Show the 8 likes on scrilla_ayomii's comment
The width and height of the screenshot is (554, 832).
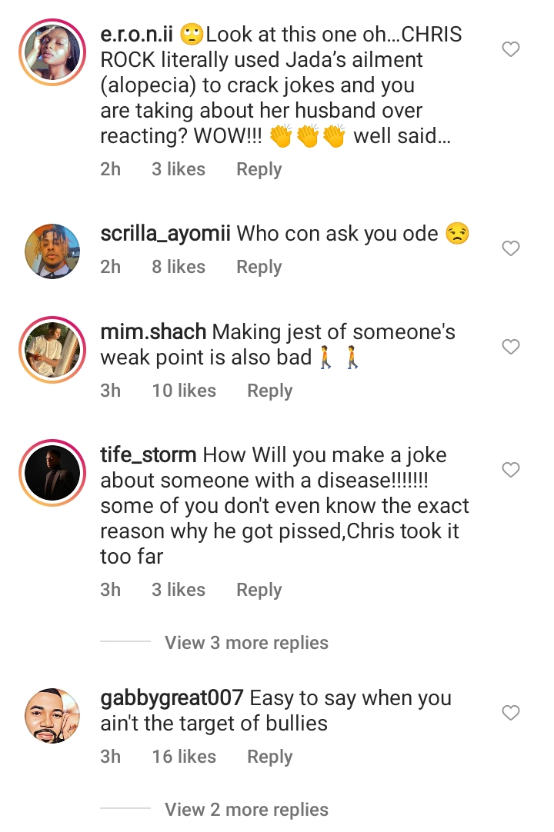pos(179,267)
